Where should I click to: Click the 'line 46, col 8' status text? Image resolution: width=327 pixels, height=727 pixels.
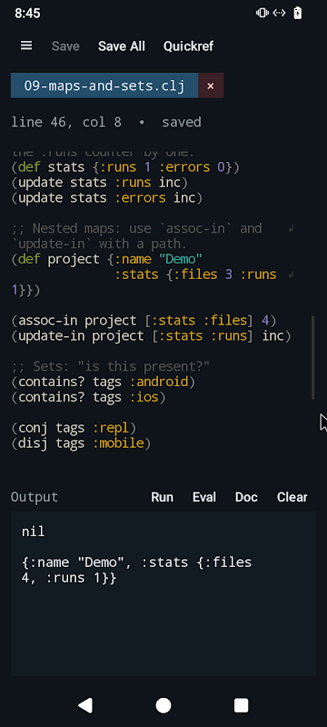[x=66, y=123]
